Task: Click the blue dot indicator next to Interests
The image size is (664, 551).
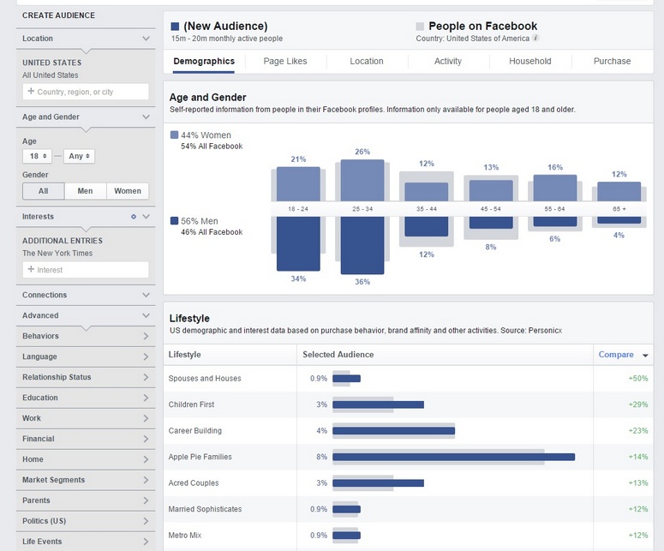Action: [x=134, y=217]
